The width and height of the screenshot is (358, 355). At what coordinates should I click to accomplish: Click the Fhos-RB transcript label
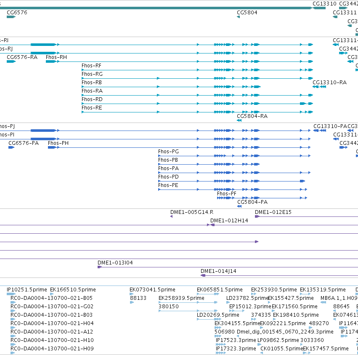click(92, 83)
